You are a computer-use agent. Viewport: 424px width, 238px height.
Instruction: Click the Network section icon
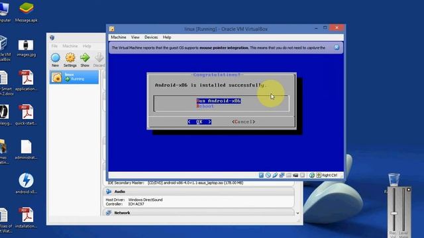[x=109, y=213]
